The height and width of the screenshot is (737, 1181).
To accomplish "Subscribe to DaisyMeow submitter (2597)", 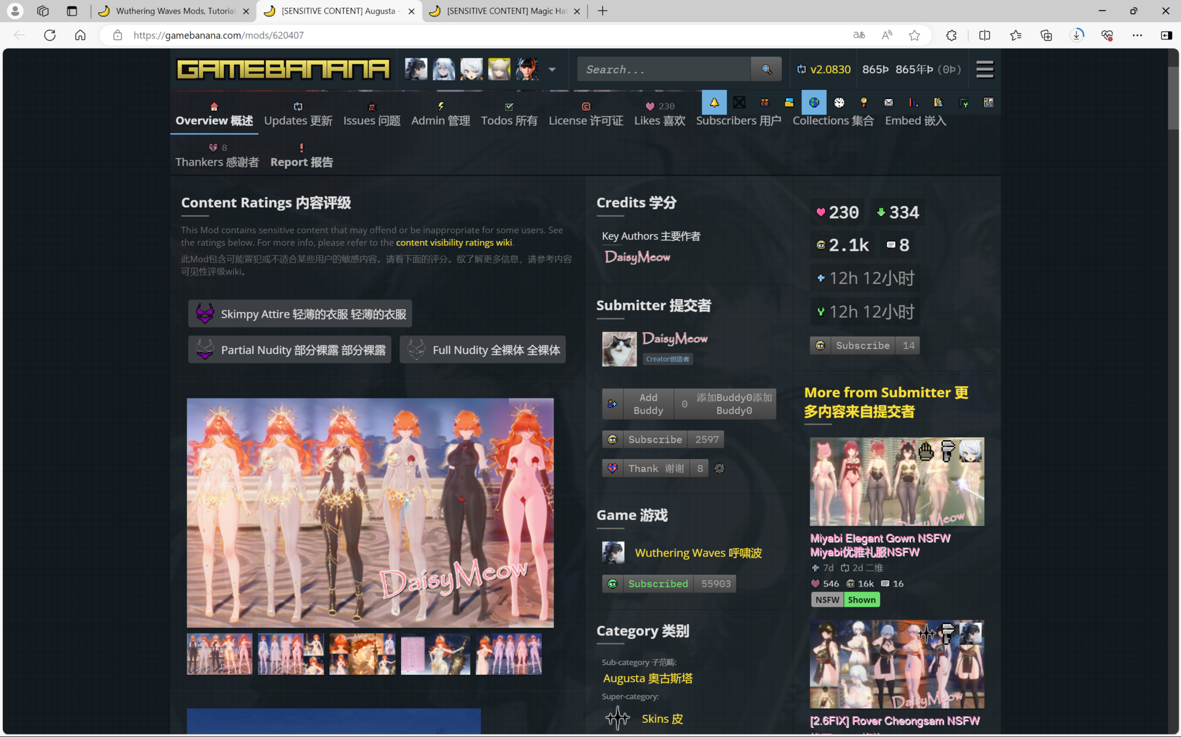I will (663, 439).
